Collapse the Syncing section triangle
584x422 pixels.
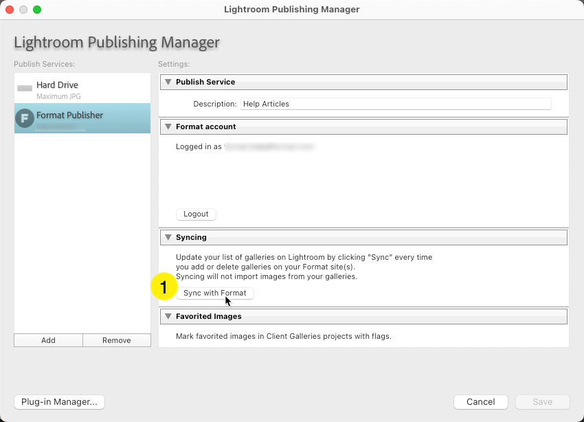pyautogui.click(x=168, y=237)
